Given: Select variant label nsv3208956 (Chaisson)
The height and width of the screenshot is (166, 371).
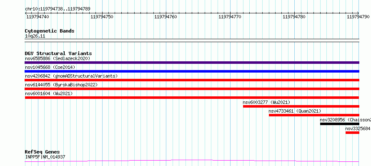Looking at the screenshot, I should tap(346, 120).
